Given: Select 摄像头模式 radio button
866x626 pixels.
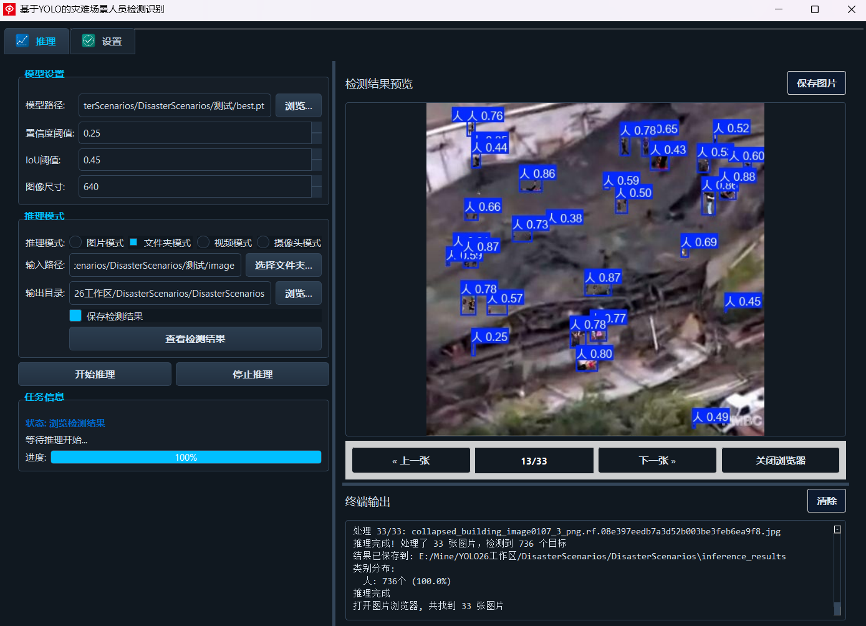Looking at the screenshot, I should click(x=263, y=242).
